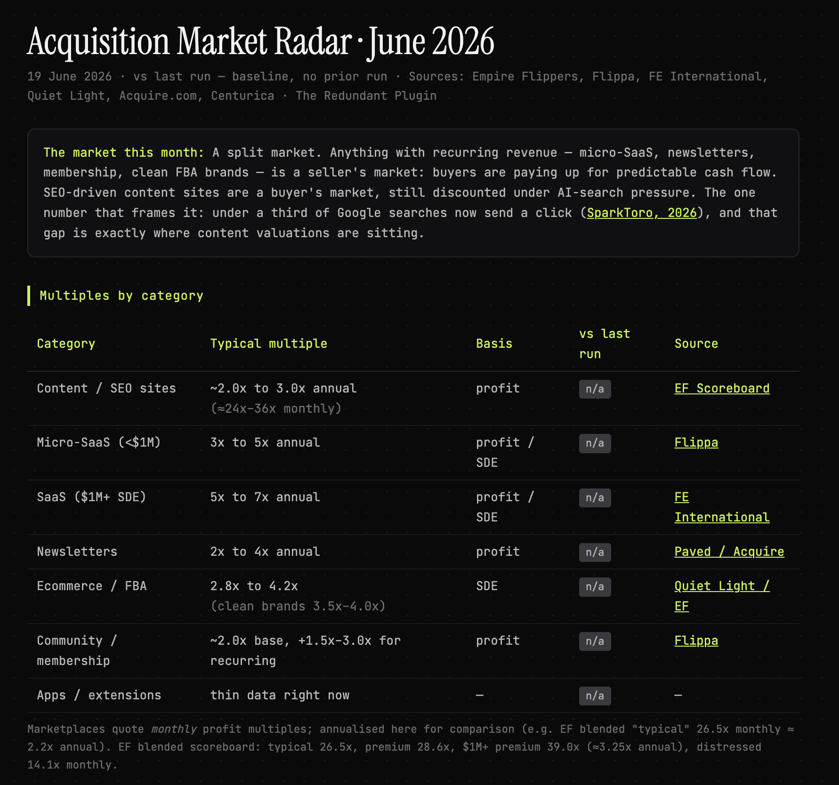Screen dimensions: 839x785
Task: Click the Category column header
Action: (66, 344)
